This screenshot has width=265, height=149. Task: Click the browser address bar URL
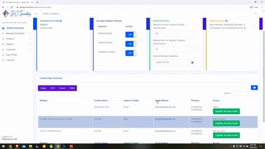tap(35, 7)
